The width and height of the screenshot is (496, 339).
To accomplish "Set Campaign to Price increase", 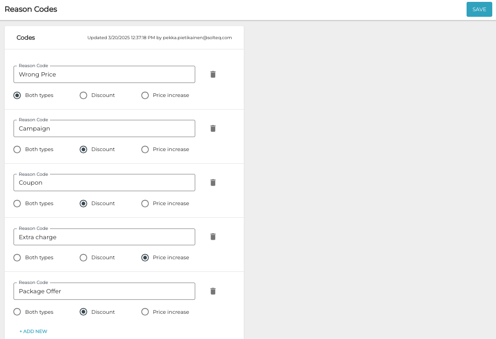I will (x=145, y=149).
